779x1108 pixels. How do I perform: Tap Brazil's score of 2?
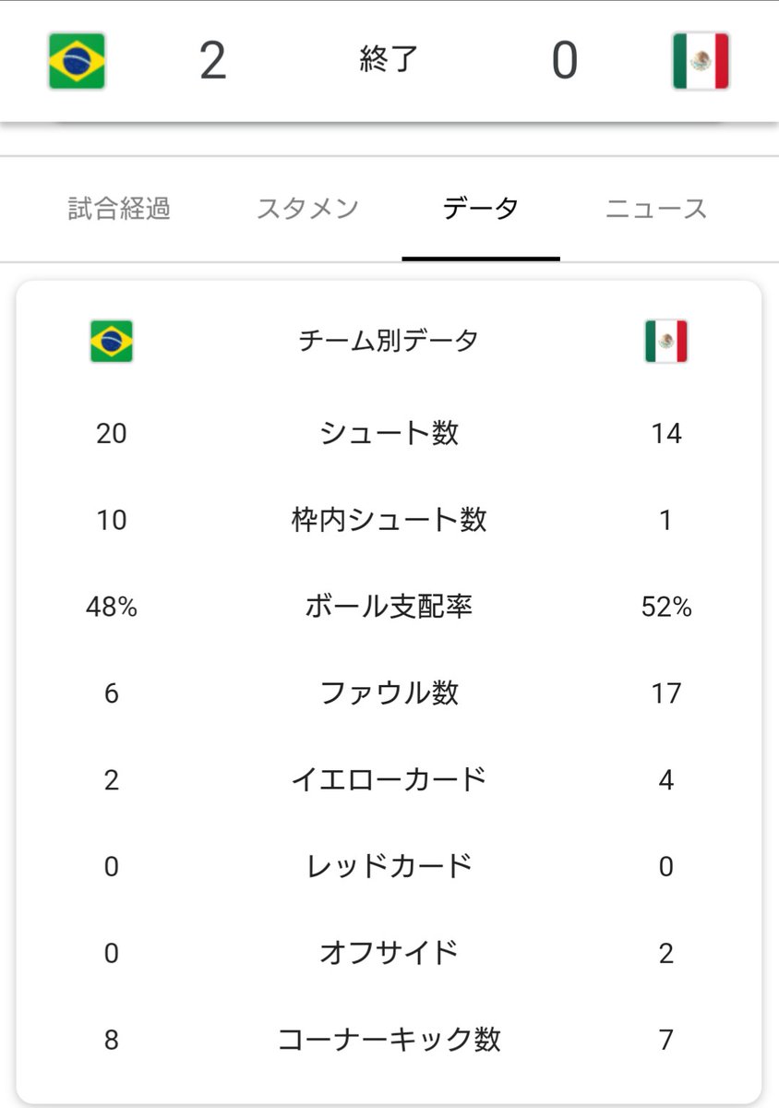point(213,61)
